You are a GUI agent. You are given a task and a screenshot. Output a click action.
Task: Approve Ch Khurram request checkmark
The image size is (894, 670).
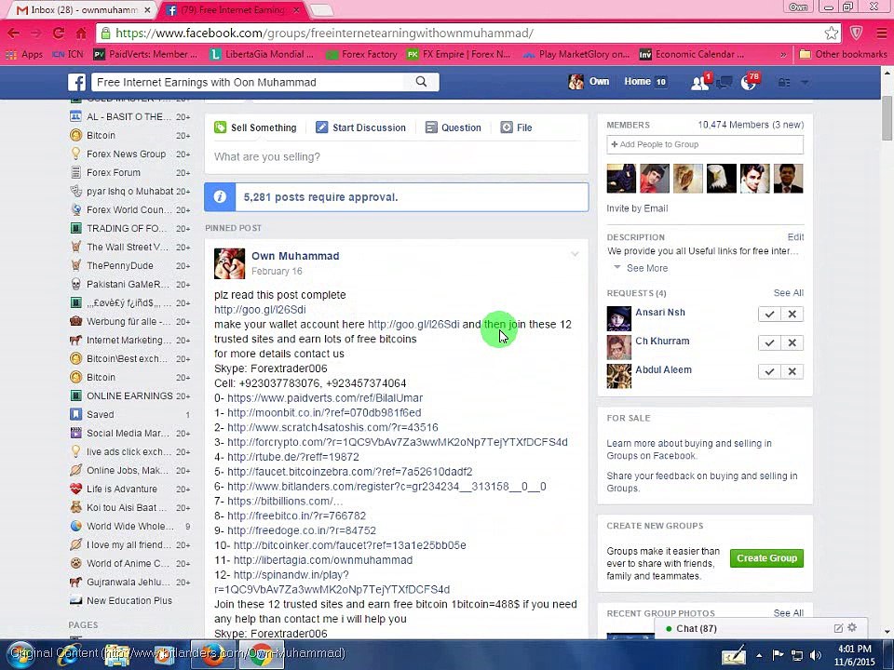769,342
